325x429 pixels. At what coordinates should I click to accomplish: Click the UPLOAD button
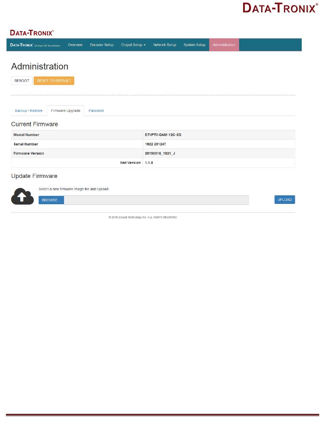click(x=285, y=200)
